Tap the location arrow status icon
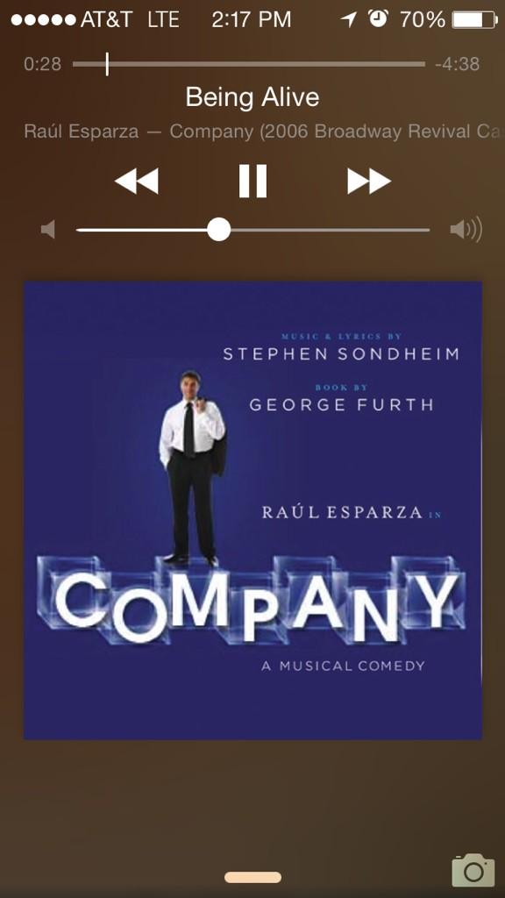This screenshot has width=505, height=898. [348, 20]
